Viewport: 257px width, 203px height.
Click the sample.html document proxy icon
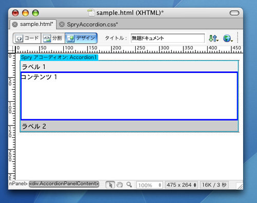point(91,13)
